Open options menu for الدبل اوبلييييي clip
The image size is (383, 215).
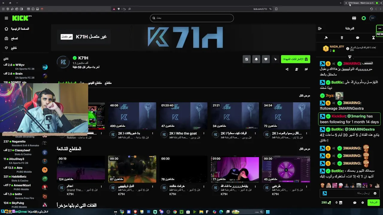pos(153,187)
